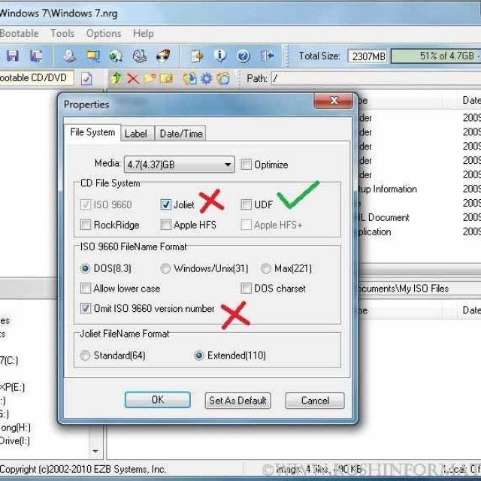The image size is (481, 481).
Task: Click the Extract files icon
Action: tap(189, 78)
